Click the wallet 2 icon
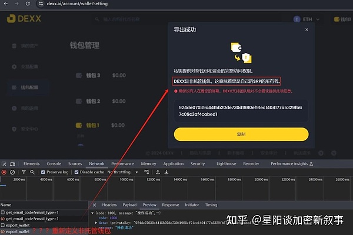The width and height of the screenshot is (353, 235). (x=79, y=101)
